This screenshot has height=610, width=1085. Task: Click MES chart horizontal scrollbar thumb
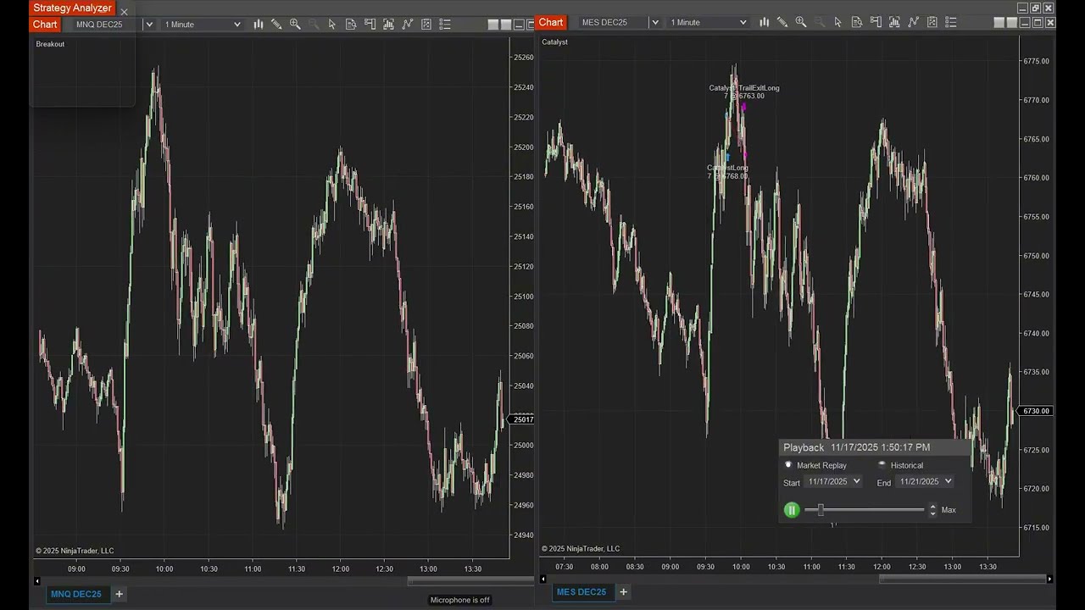click(962, 579)
